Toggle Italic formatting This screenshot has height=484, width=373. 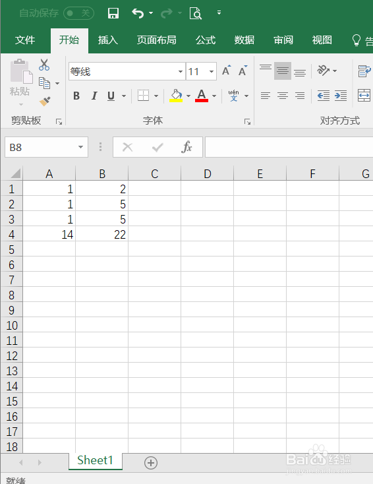94,96
